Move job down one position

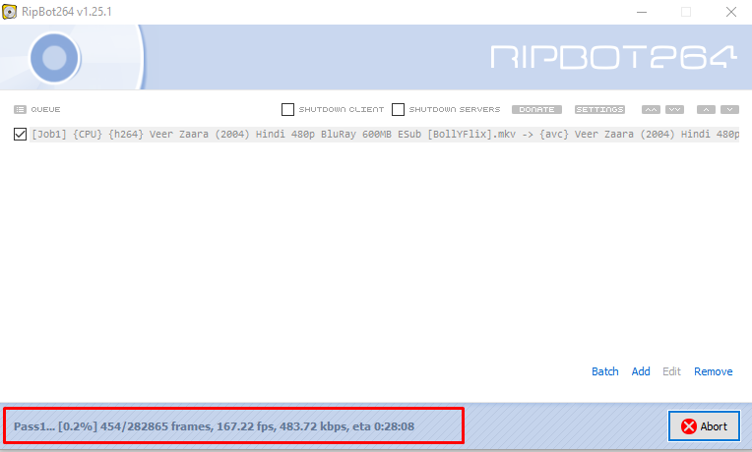[x=729, y=110]
